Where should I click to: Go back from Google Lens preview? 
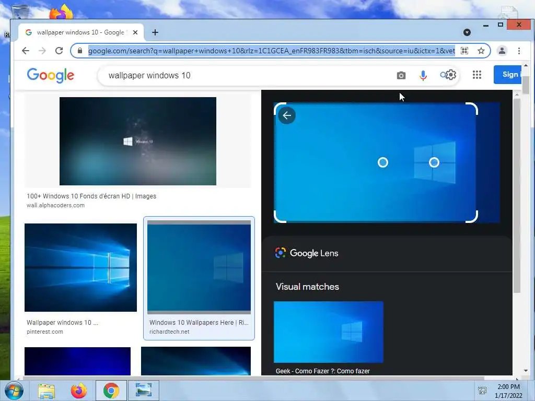(287, 115)
